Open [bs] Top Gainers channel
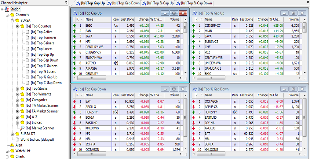The image size is (310, 159). coord(42,43)
